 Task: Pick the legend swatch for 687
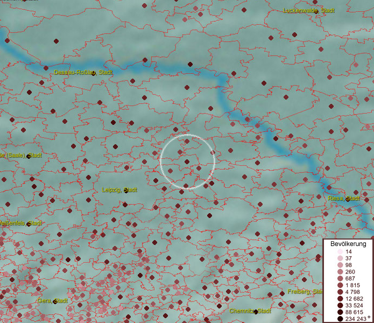click(x=340, y=278)
